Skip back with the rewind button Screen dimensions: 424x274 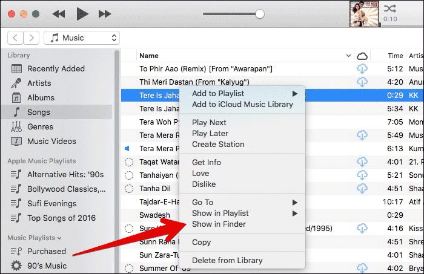pos(58,14)
